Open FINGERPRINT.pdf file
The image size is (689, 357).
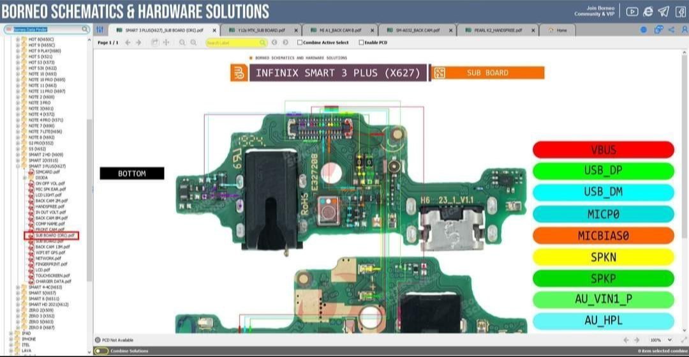click(x=51, y=264)
